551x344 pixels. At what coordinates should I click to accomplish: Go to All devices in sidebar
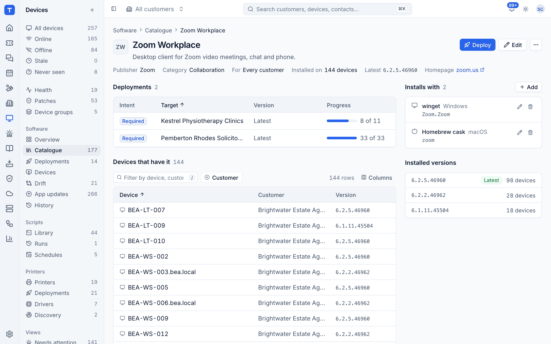pyautogui.click(x=62, y=28)
